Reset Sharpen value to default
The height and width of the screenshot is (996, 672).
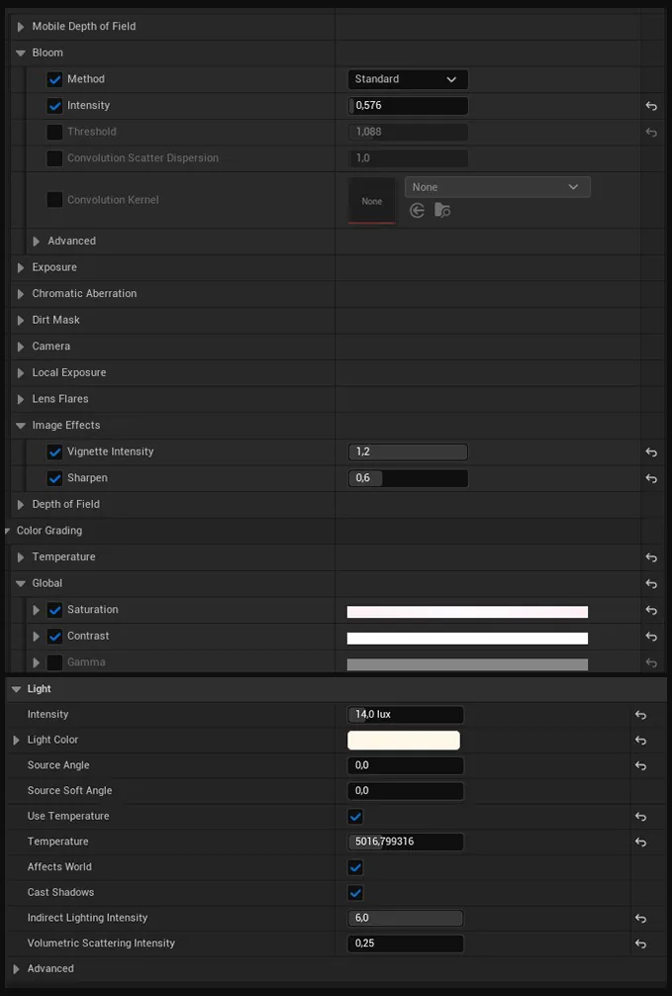[x=651, y=478]
